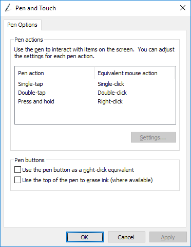Select the Single-click mouse action entry
This screenshot has width=191, height=247.
point(111,84)
